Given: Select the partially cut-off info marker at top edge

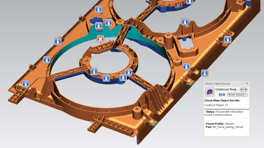Looking at the screenshot, I should pos(190,2).
